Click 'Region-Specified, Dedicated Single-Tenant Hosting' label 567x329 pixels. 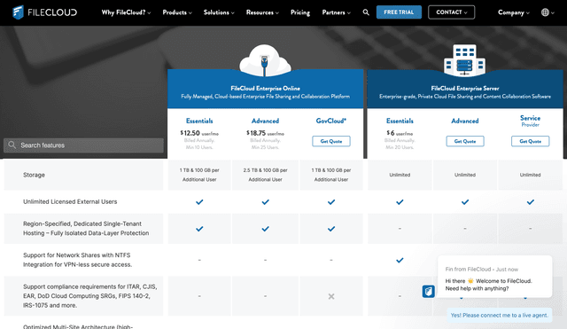tap(86, 229)
